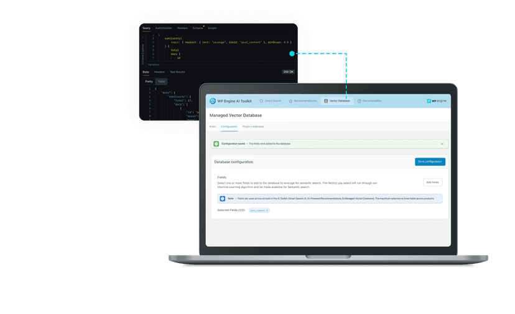
Task: Click the Recommendations star icon
Action: (x=290, y=101)
